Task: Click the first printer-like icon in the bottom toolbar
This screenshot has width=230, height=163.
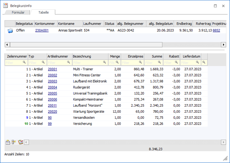Action: tap(8, 142)
